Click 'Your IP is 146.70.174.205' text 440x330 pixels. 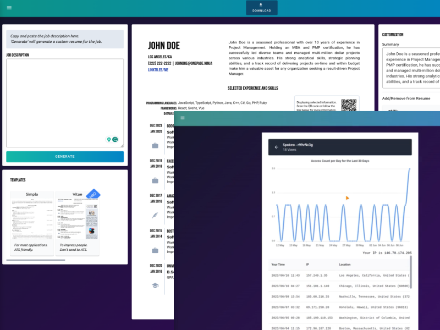387,253
